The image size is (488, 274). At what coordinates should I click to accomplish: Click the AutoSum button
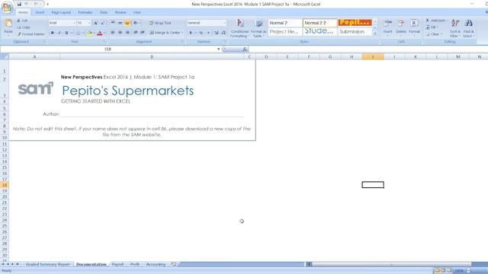tap(435, 21)
